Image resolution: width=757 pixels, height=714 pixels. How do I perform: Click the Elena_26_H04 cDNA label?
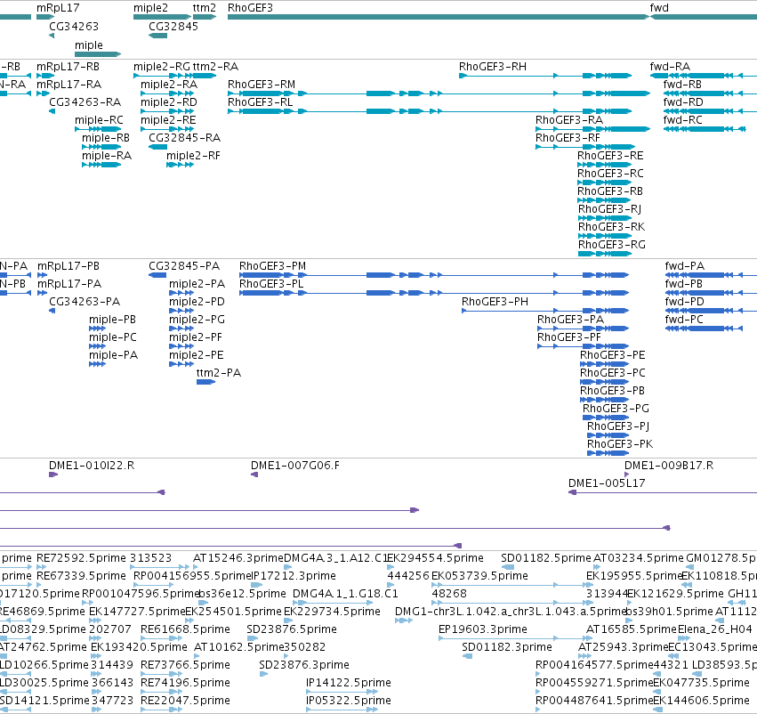coord(715,629)
